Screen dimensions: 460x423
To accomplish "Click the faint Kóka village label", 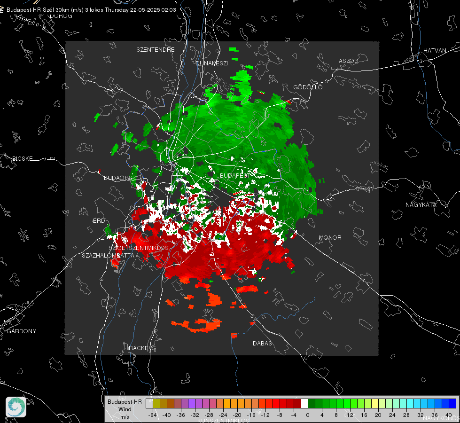I will [x=381, y=165].
